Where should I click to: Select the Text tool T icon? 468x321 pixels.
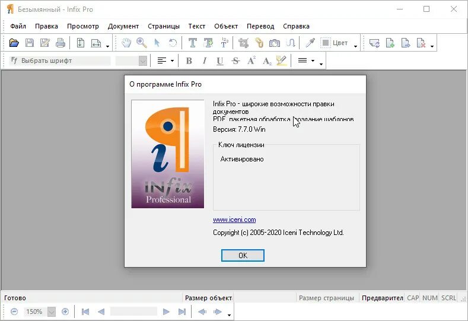pos(193,43)
